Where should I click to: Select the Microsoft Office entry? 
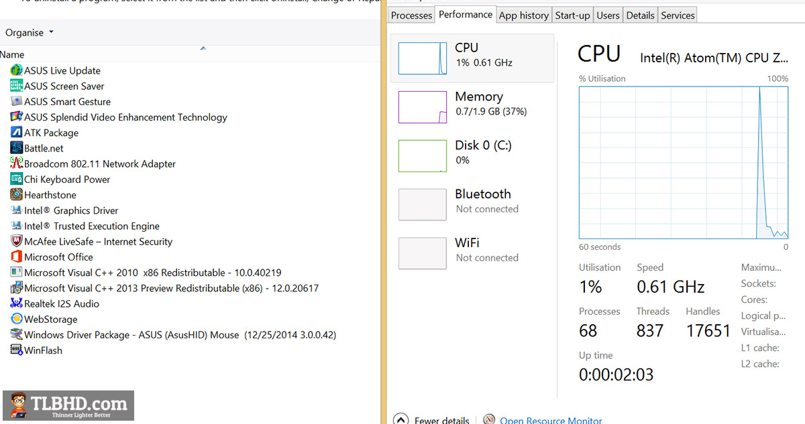click(59, 257)
